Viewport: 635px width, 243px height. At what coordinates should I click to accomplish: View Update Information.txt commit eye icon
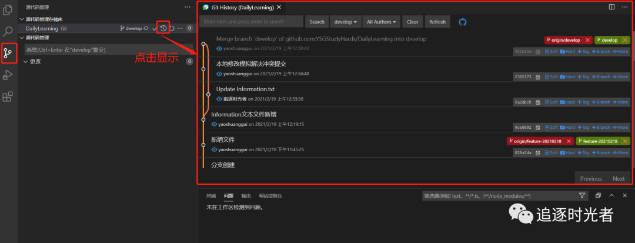point(219,99)
